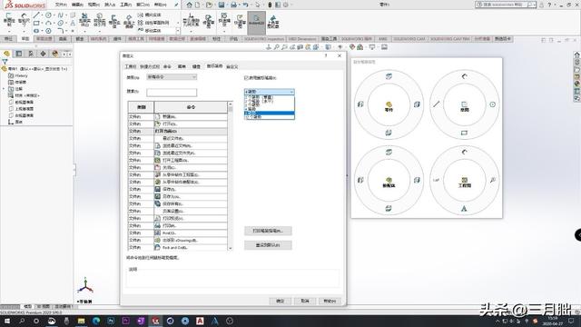Image resolution: width=581 pixels, height=327 pixels.
Task: Select the Corner Rectangle sketch tool
Action: click(36, 23)
